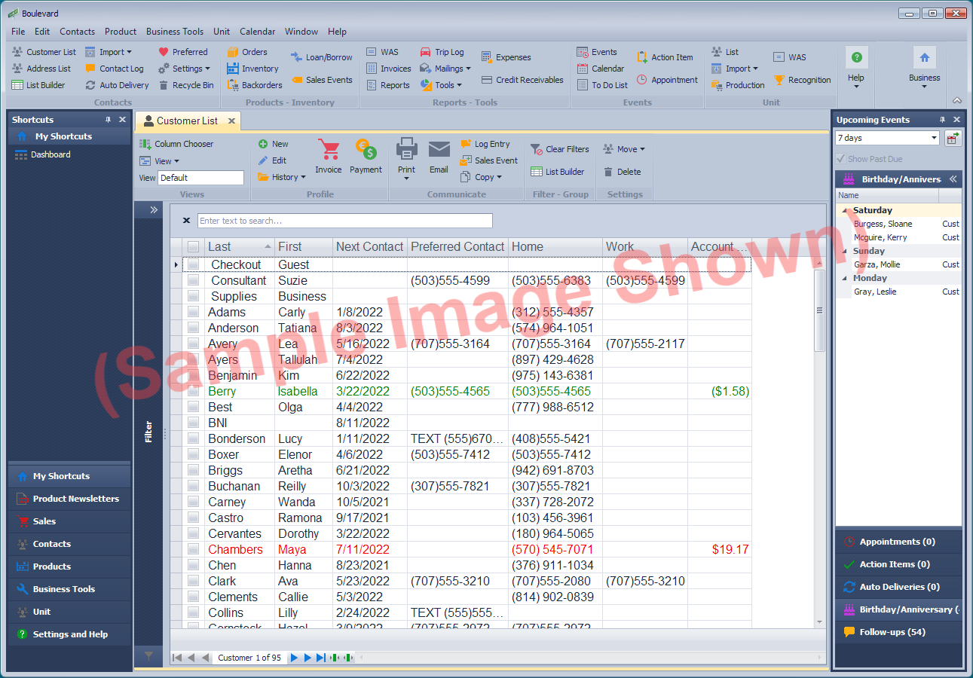Select the Payment icon on the ribbon

click(x=366, y=154)
